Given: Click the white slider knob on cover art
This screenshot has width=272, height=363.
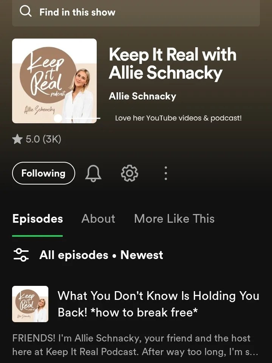Looking at the screenshot, I should click(58, 118).
